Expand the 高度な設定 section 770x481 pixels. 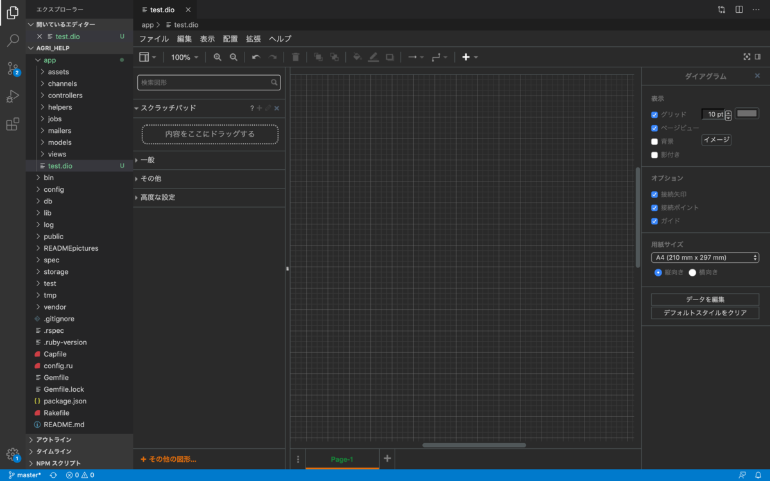click(209, 198)
